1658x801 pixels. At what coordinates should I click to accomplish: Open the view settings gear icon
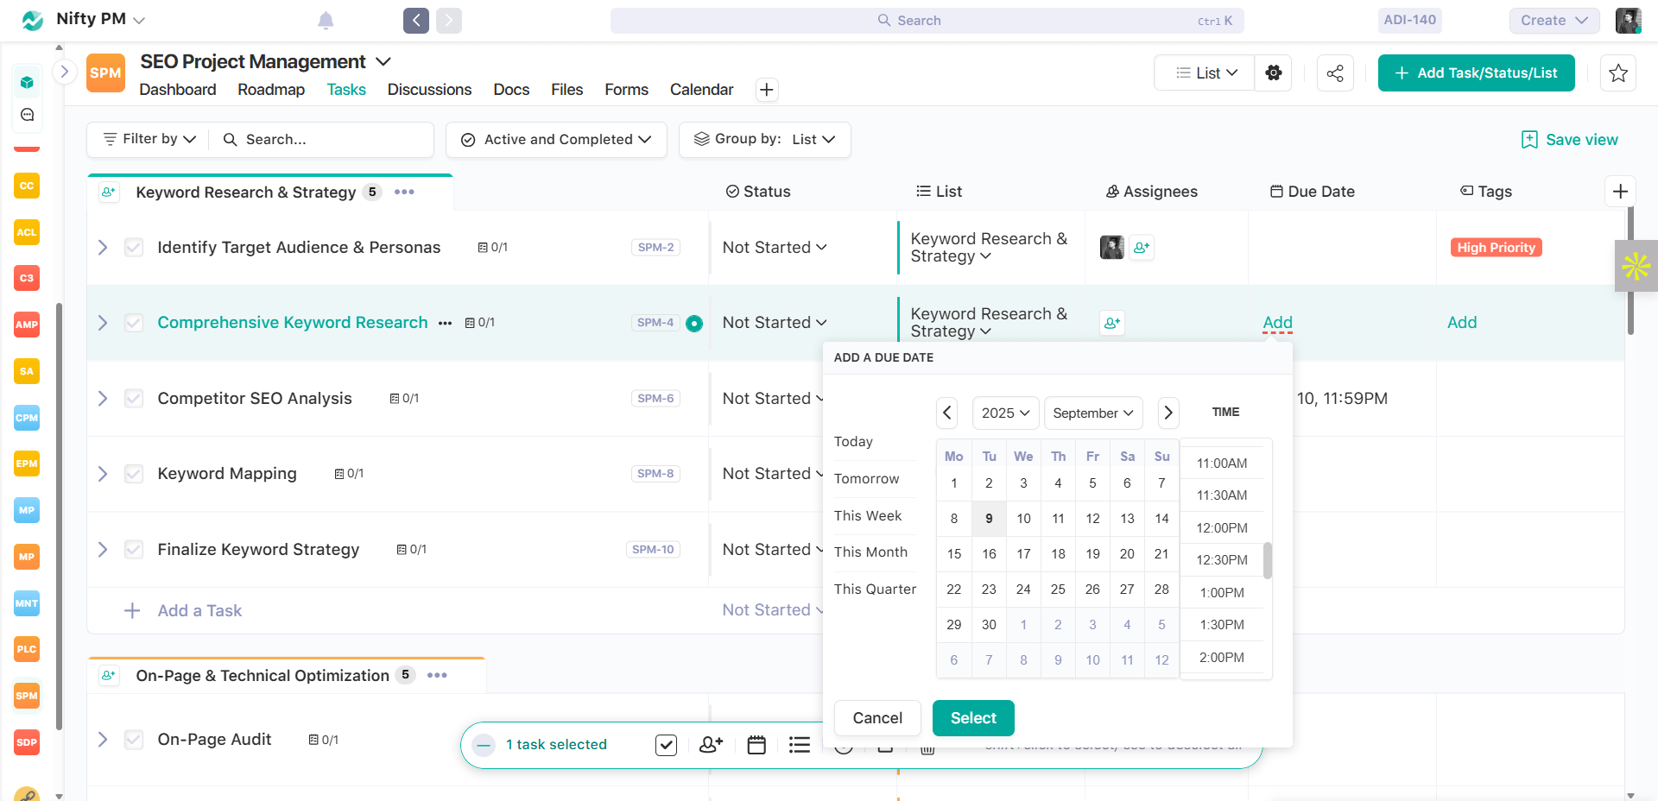tap(1274, 73)
